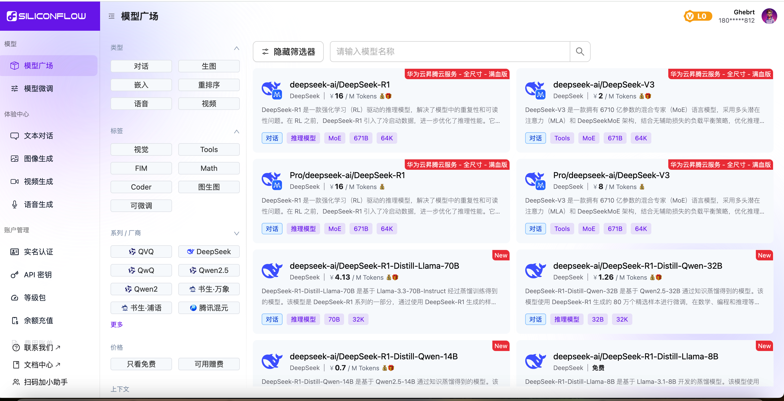This screenshot has height=401, width=784.
Task: Click the model name search field
Action: [x=450, y=52]
